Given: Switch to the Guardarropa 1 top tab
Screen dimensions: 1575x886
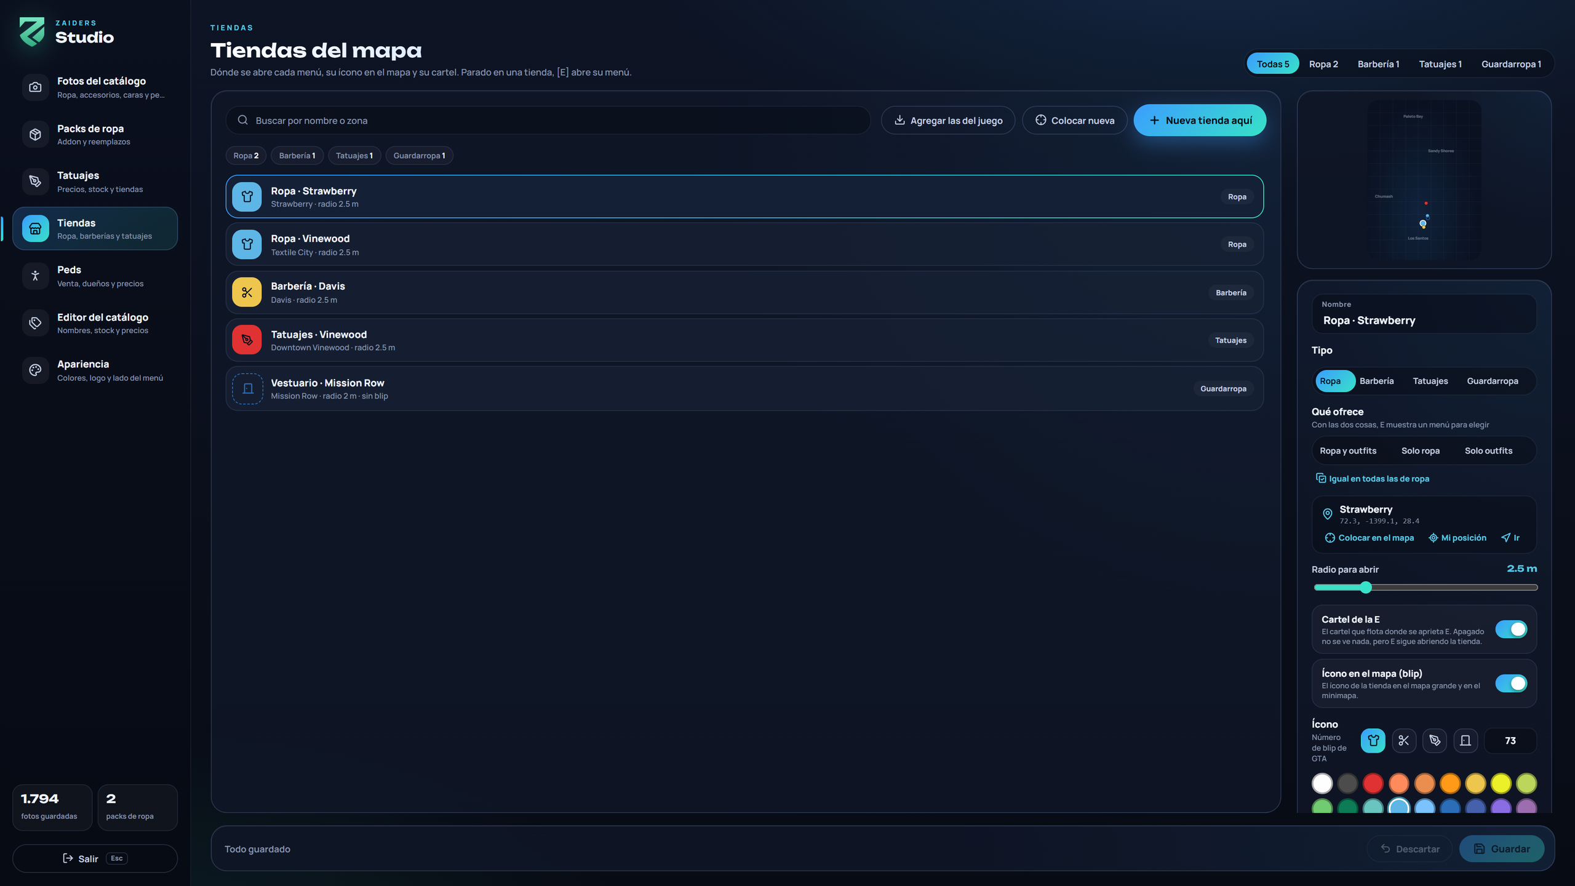Looking at the screenshot, I should click(1511, 63).
